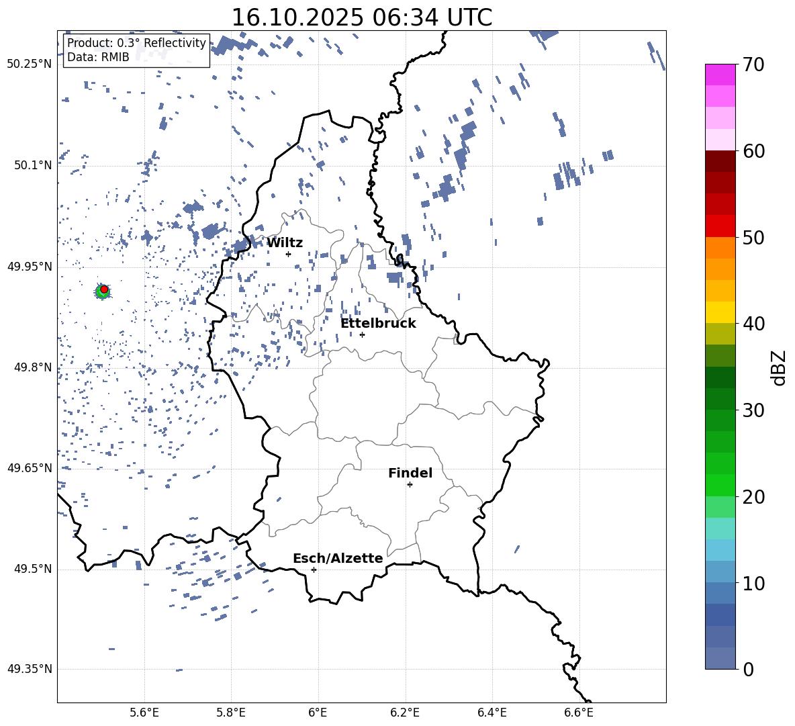Click the Data: RMIB label
The width and height of the screenshot is (795, 726).
coord(98,57)
